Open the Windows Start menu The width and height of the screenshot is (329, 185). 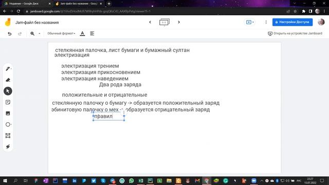pyautogui.click(x=5, y=180)
